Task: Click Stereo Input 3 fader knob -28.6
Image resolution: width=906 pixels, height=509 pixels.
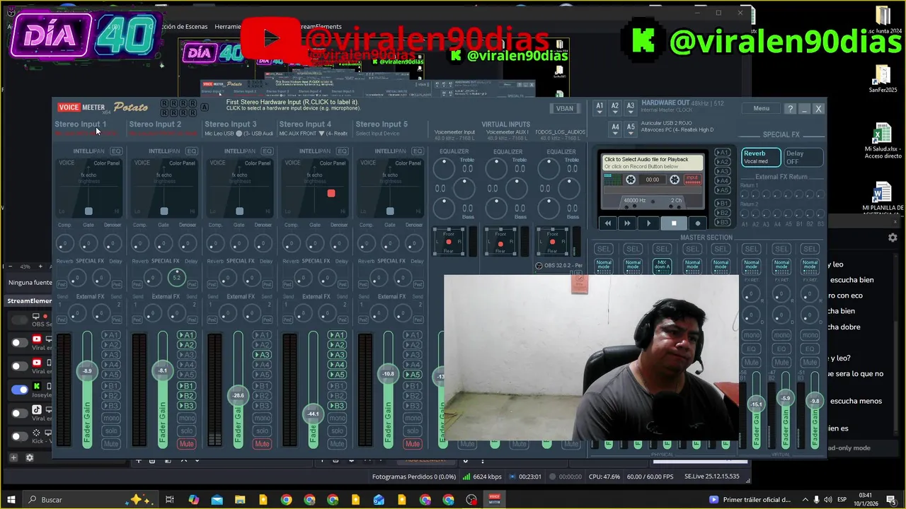Action: tap(238, 396)
